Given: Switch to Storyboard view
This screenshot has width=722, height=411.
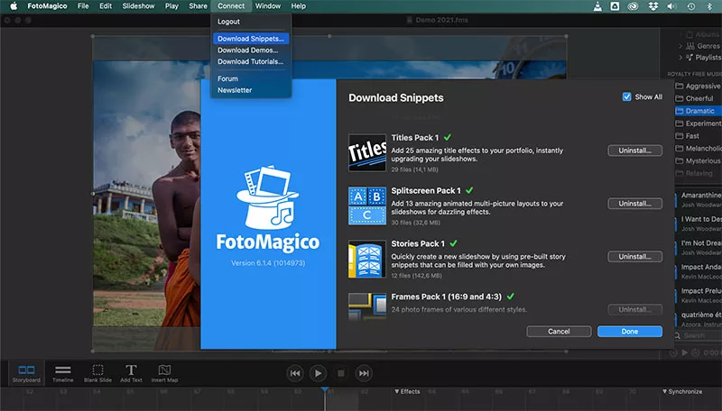Looking at the screenshot, I should [26, 373].
